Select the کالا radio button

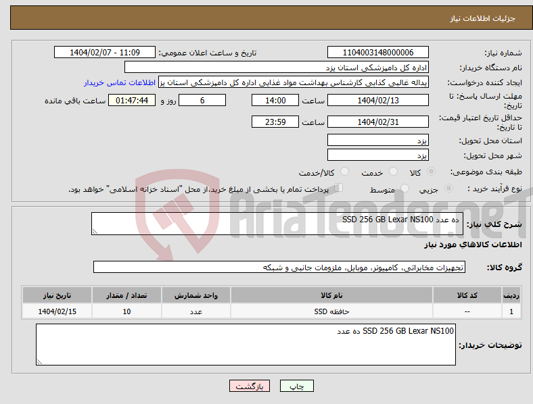pos(431,172)
